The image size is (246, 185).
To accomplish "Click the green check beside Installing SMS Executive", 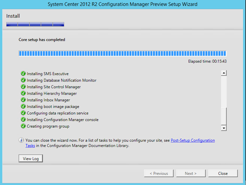I will click(x=23, y=73).
